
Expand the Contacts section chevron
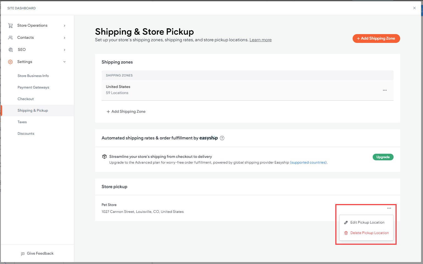point(64,37)
